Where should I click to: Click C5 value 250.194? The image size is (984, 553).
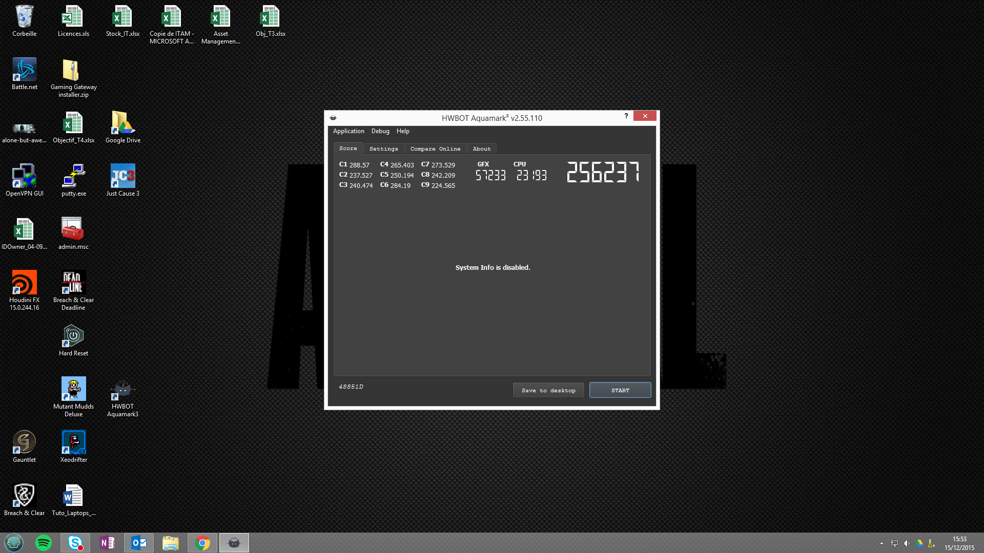coord(402,175)
